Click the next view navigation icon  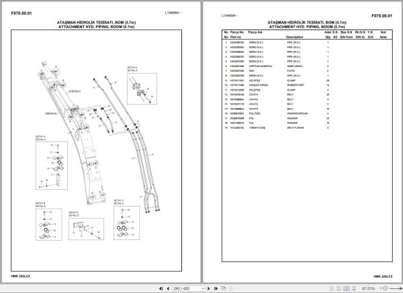tap(231, 288)
